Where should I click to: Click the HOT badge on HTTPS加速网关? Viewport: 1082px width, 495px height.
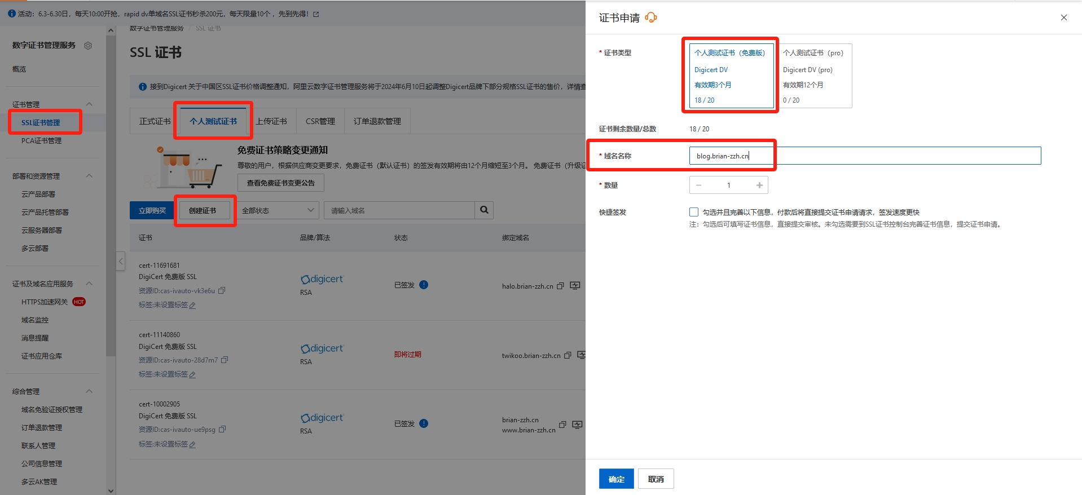coord(79,302)
